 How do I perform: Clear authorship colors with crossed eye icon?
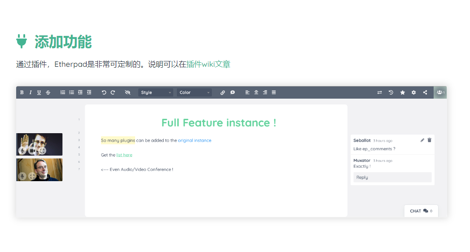point(127,92)
